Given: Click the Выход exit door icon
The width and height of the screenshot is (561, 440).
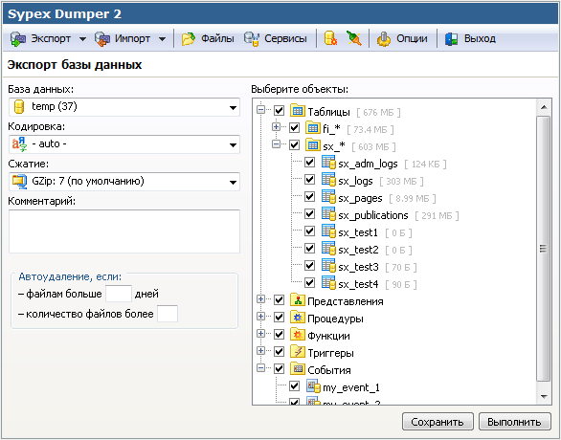Looking at the screenshot, I should tap(452, 38).
